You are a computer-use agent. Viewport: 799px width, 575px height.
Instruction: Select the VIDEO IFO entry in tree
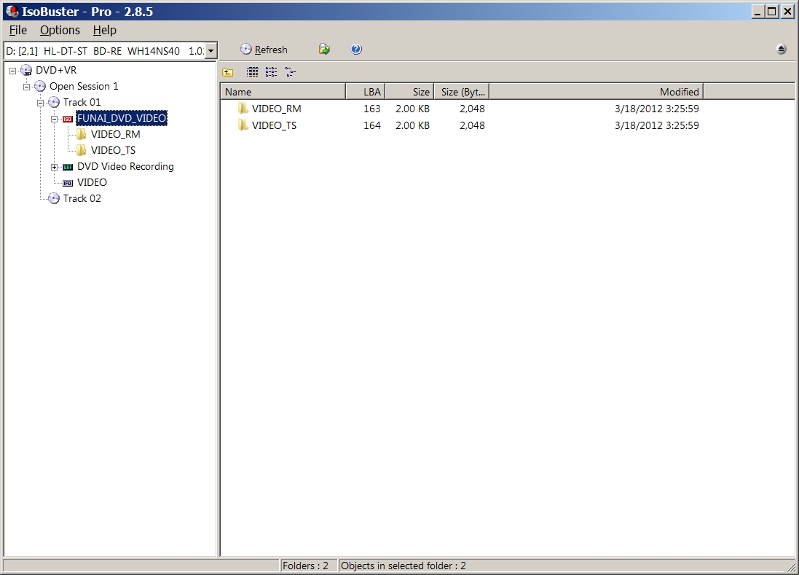[92, 182]
